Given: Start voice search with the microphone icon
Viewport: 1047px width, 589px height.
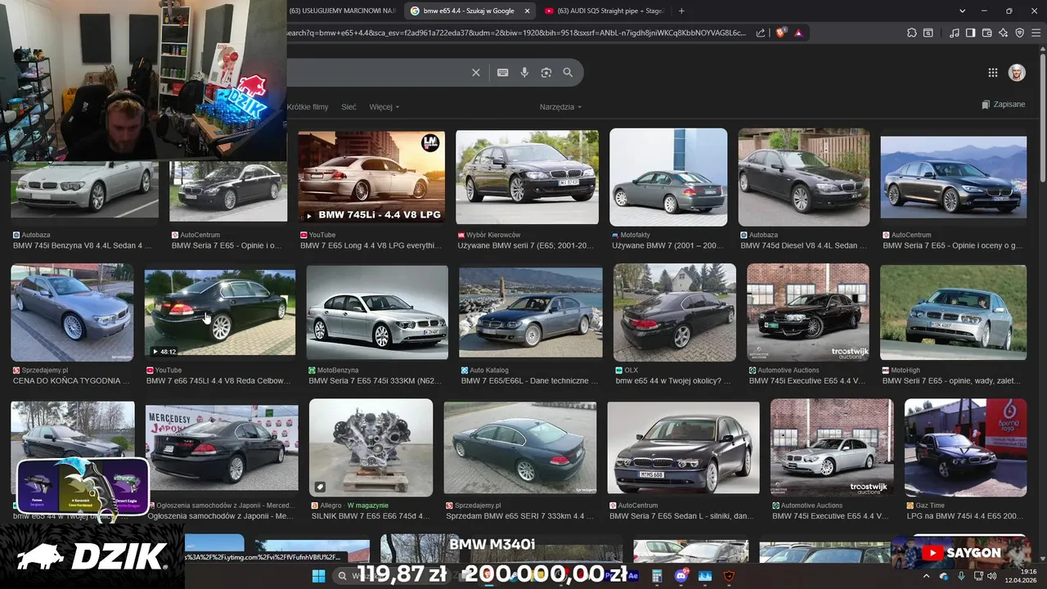Looking at the screenshot, I should coord(524,73).
